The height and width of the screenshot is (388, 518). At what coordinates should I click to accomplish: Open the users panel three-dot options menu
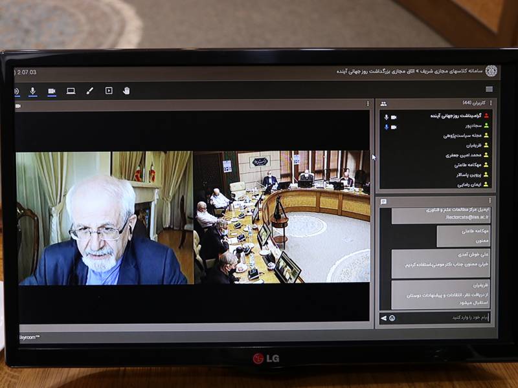(490, 103)
